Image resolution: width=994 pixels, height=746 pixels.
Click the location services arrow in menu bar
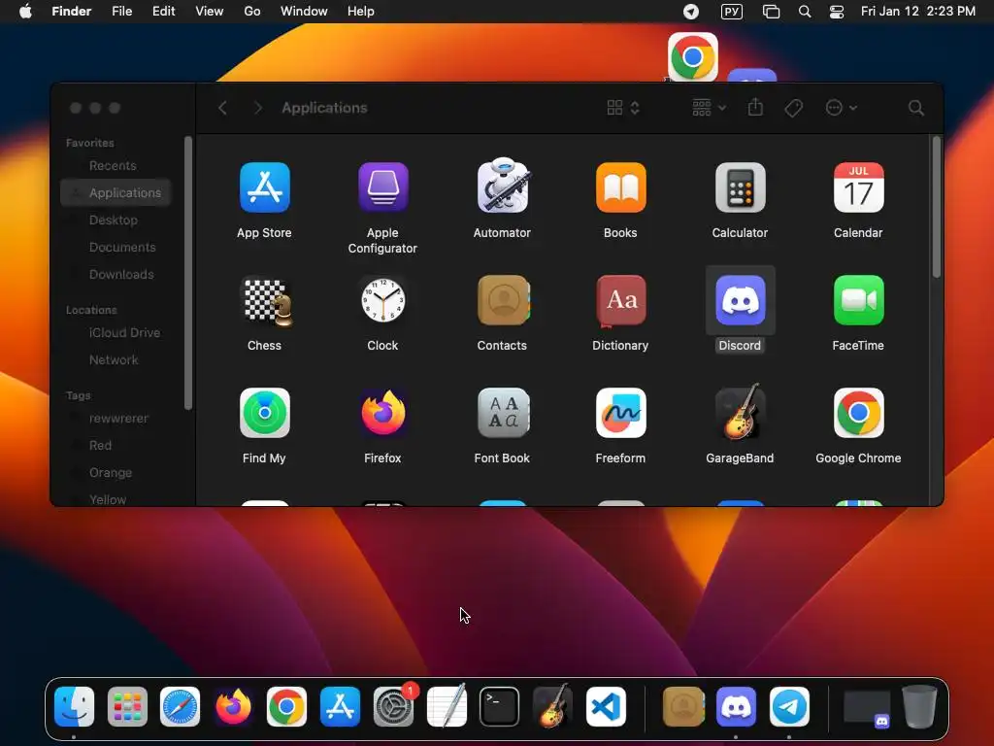691,12
